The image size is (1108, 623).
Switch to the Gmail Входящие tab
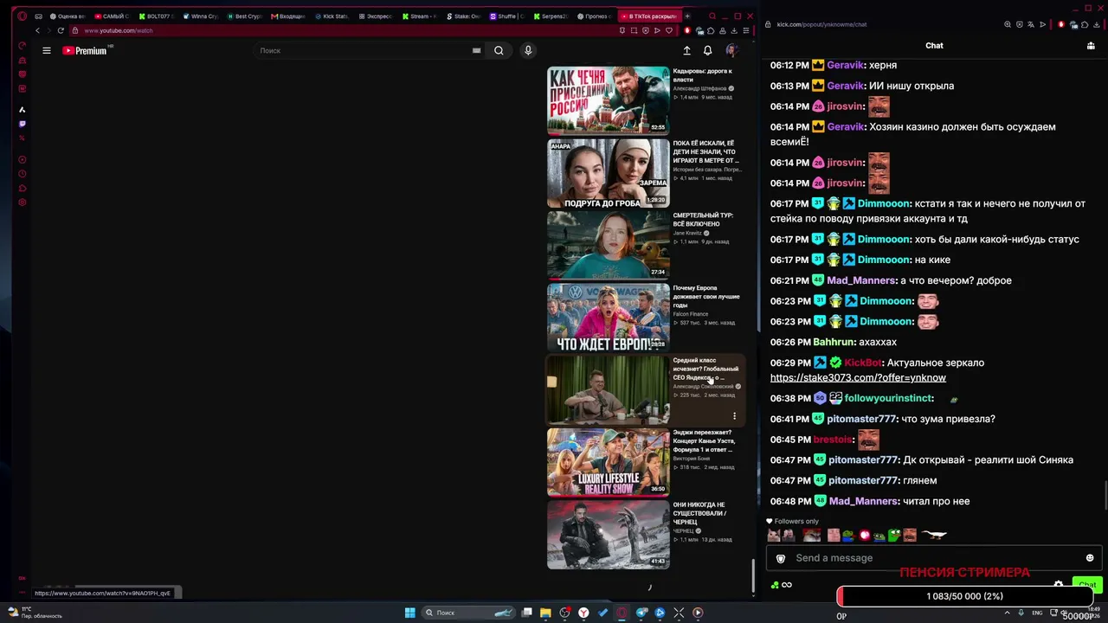pyautogui.click(x=287, y=16)
